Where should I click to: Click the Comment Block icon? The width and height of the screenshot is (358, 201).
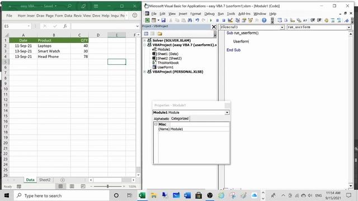point(333,20)
